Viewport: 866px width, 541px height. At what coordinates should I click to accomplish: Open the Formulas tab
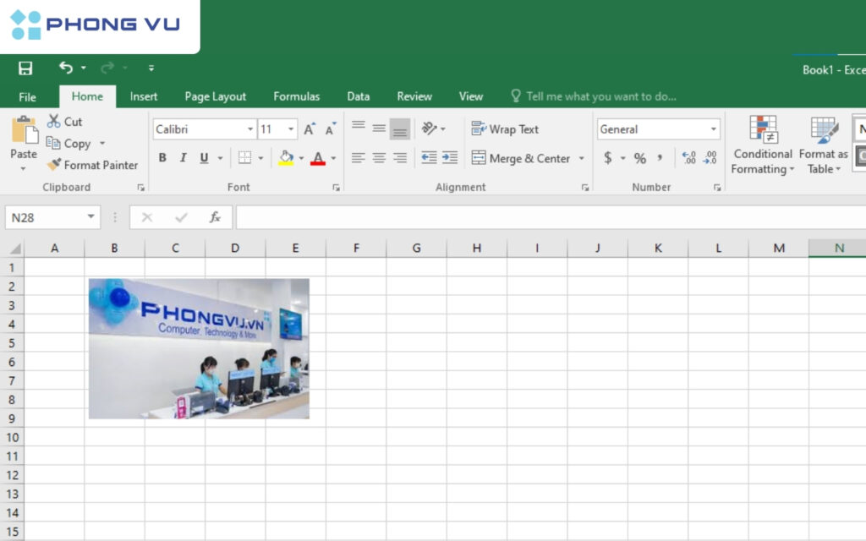[297, 96]
